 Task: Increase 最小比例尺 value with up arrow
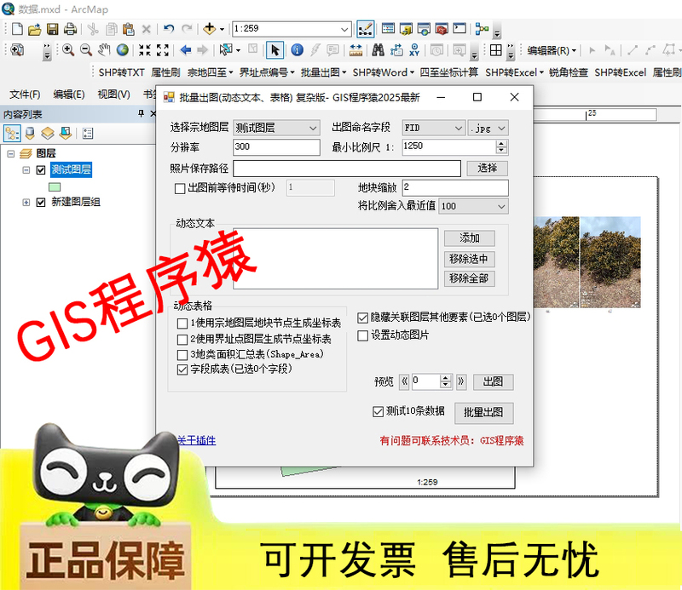click(501, 144)
